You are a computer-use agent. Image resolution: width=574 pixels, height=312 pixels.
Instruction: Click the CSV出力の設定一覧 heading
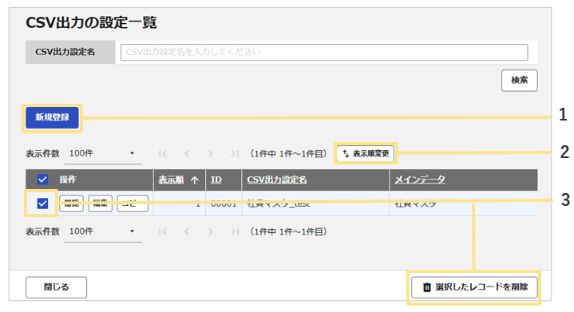[x=91, y=22]
